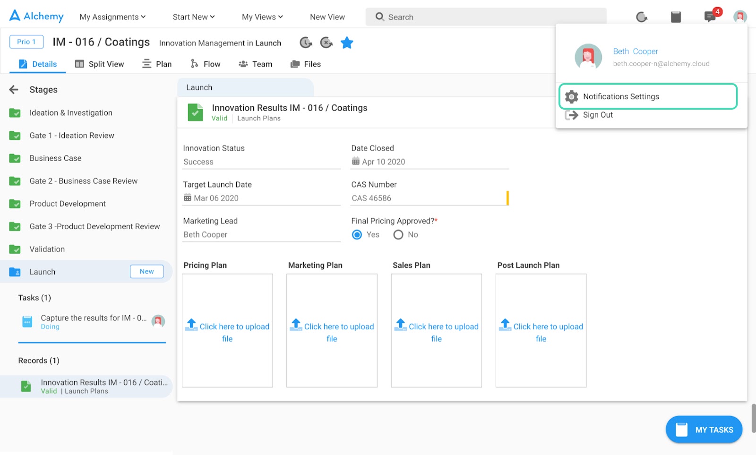
Task: Click the MY TASKS button
Action: [x=704, y=429]
